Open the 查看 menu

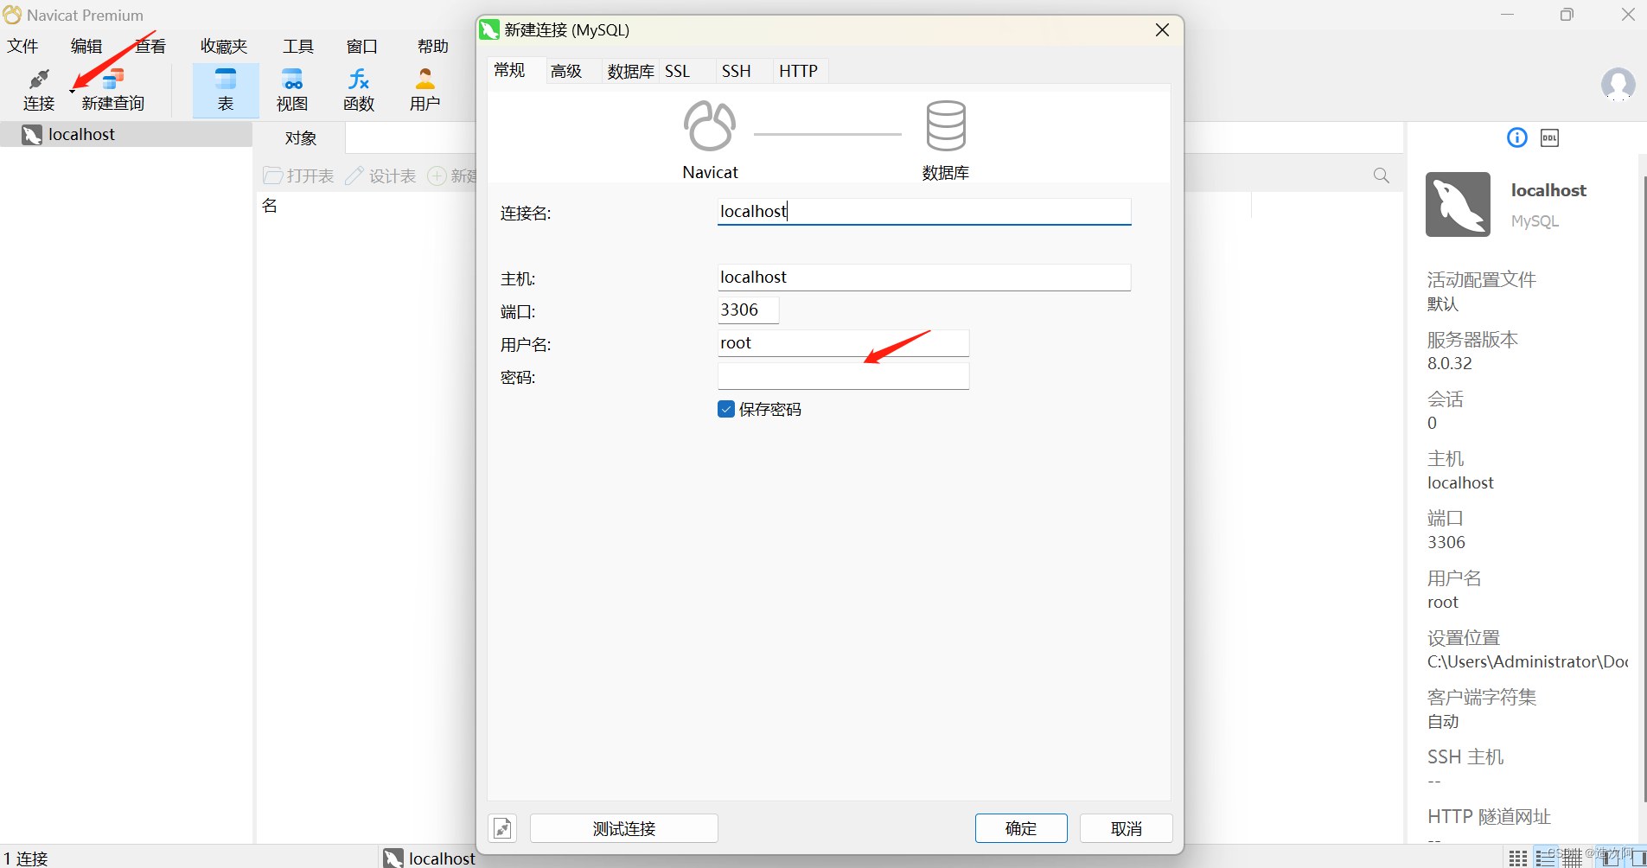tap(150, 46)
